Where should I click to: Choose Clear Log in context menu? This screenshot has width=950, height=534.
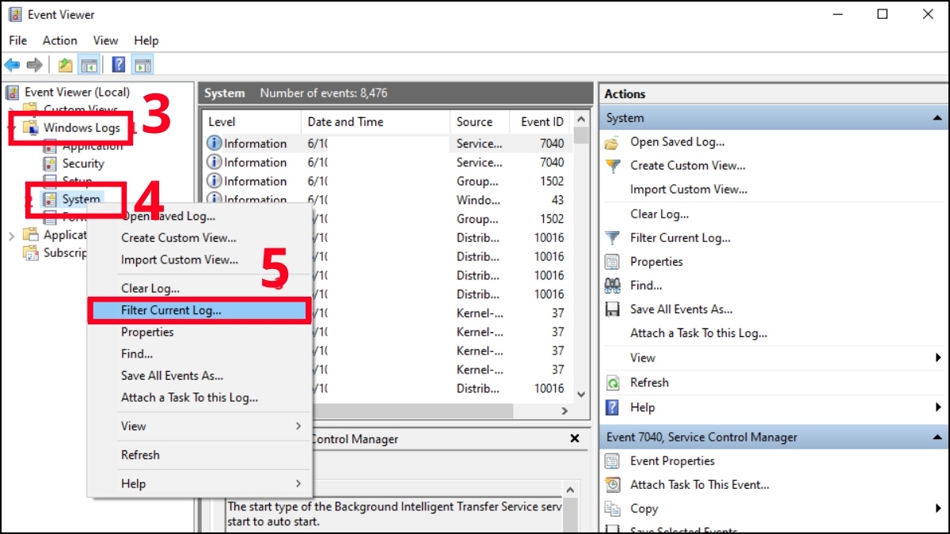click(x=150, y=289)
